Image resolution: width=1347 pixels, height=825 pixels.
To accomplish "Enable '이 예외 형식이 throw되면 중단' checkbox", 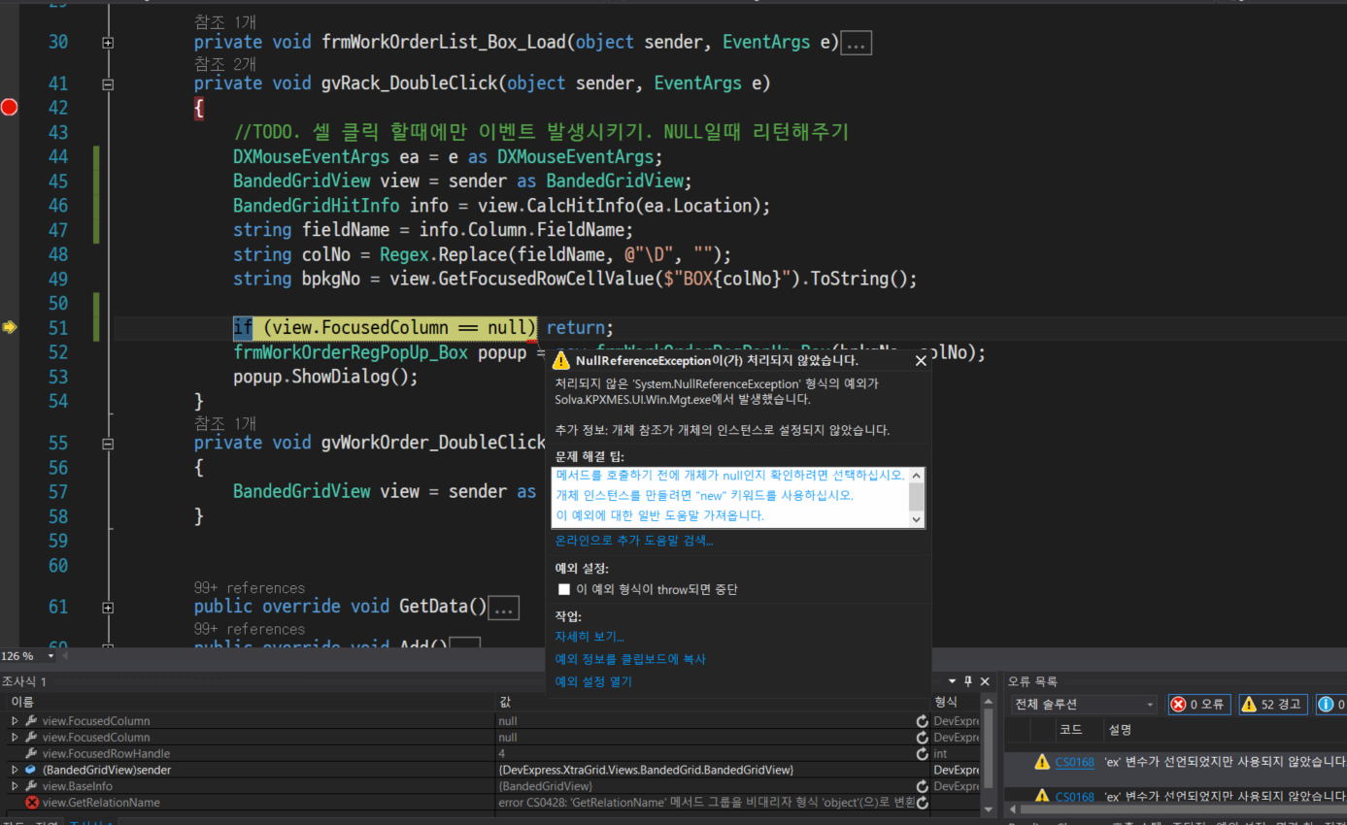I will click(564, 590).
